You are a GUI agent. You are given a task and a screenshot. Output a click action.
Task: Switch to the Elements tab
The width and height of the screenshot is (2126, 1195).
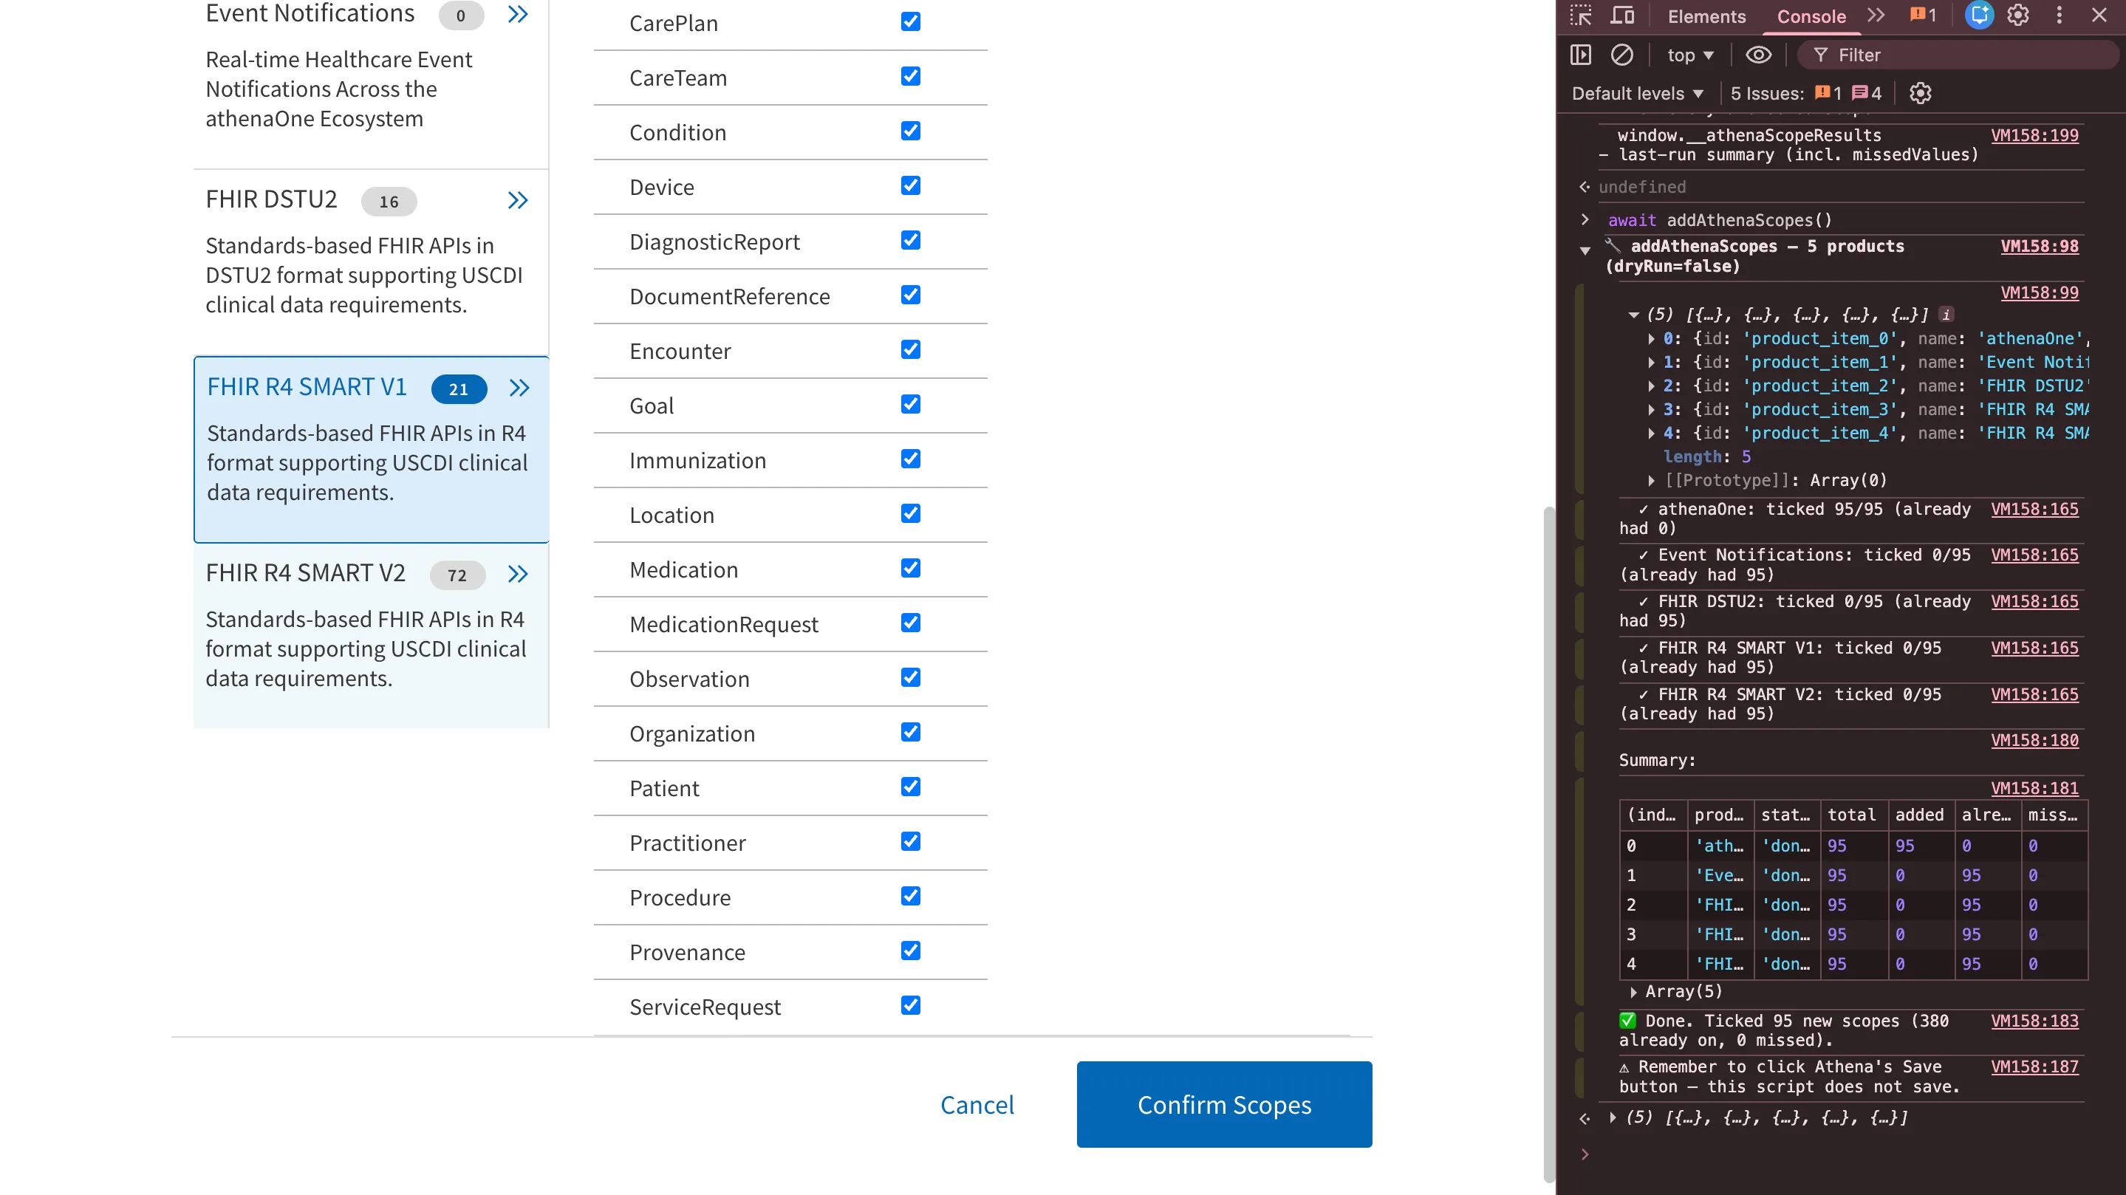(x=1706, y=16)
